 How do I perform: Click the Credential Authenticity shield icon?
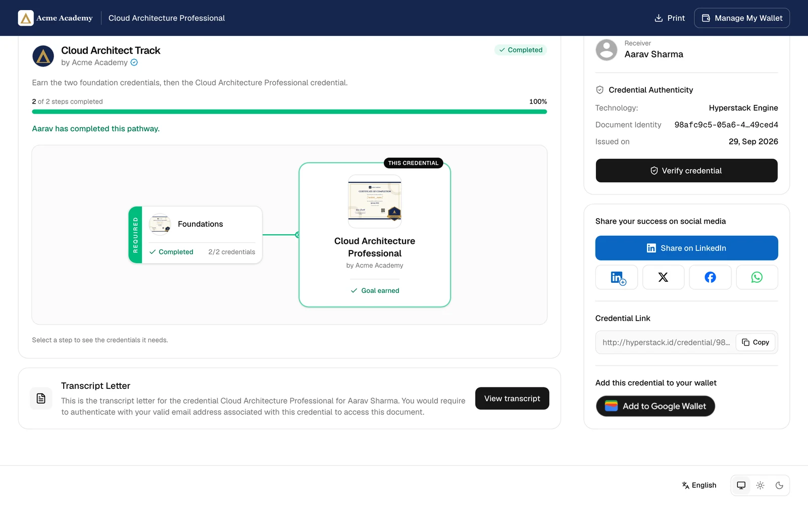coord(600,90)
